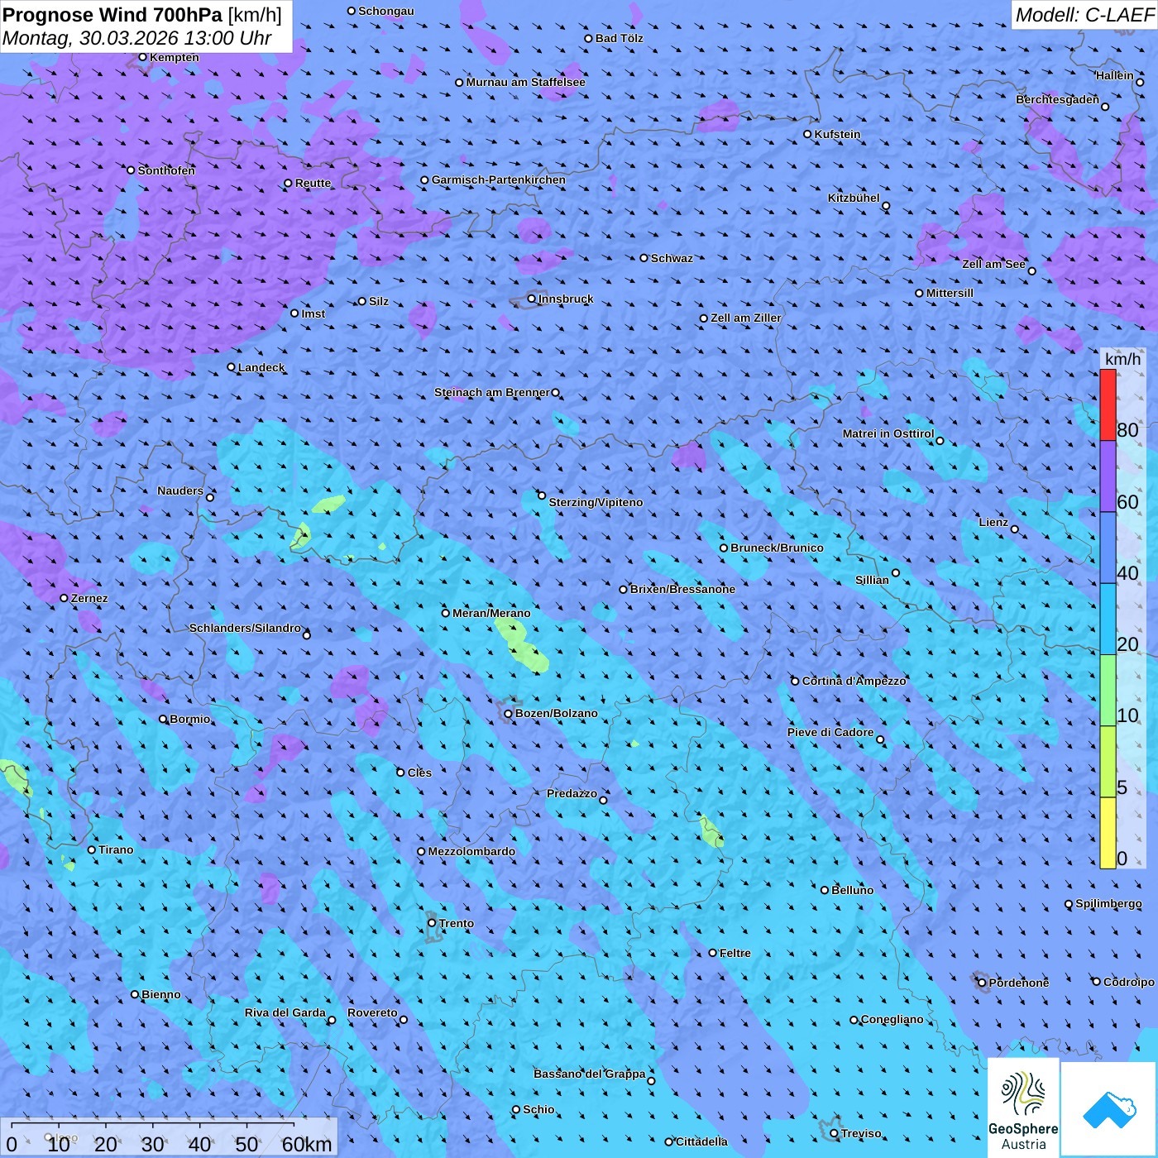Viewport: 1158px width, 1158px height.
Task: Click the Silz label
Action: [379, 301]
